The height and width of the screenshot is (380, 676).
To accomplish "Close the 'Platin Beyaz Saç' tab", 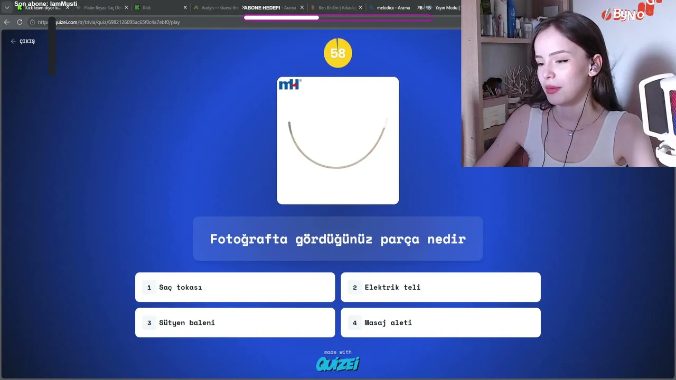I will pyautogui.click(x=126, y=8).
